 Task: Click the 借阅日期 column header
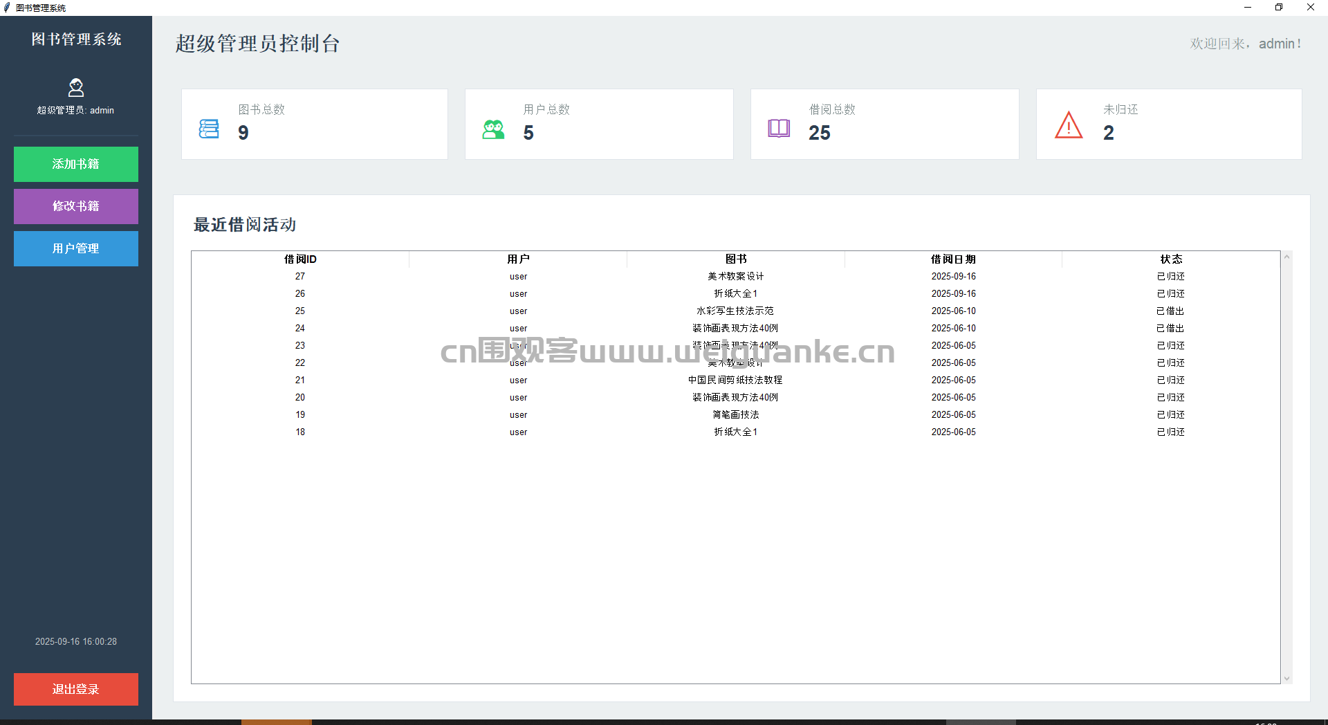click(953, 259)
